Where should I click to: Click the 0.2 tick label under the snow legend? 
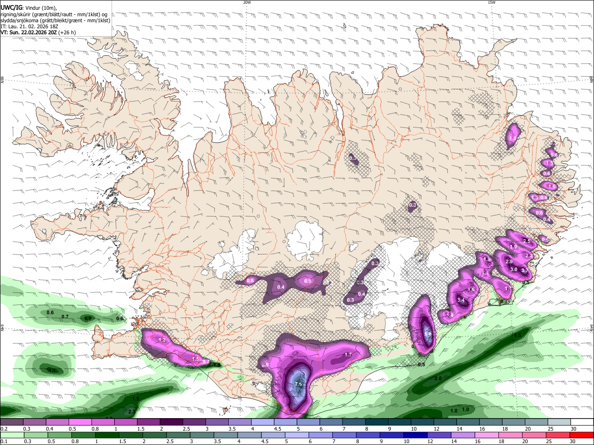pyautogui.click(x=4, y=429)
